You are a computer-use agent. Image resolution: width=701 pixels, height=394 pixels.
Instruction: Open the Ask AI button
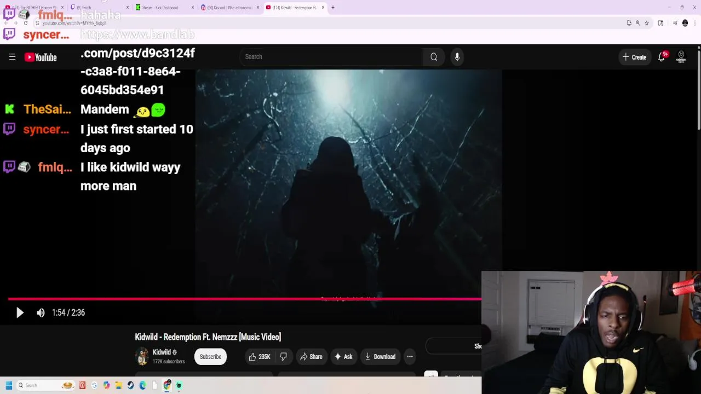[x=343, y=357]
